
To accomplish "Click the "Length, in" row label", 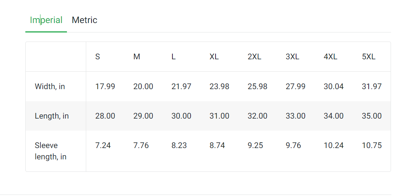I will click(52, 116).
